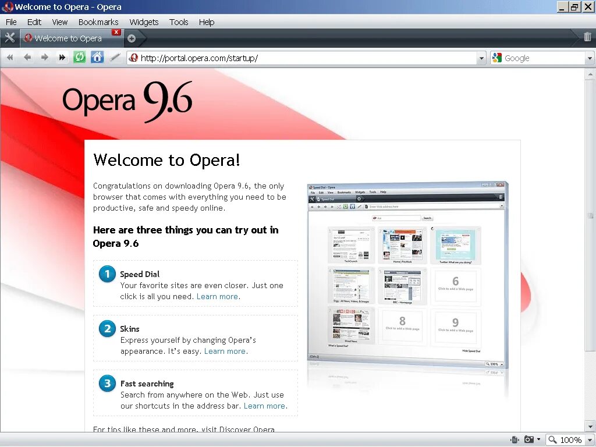Image resolution: width=596 pixels, height=447 pixels.
Task: Click the 'Speed Dial' heading text
Action: pyautogui.click(x=140, y=274)
